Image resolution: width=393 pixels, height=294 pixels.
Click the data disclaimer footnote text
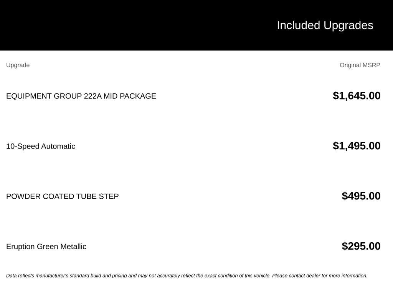187,276
